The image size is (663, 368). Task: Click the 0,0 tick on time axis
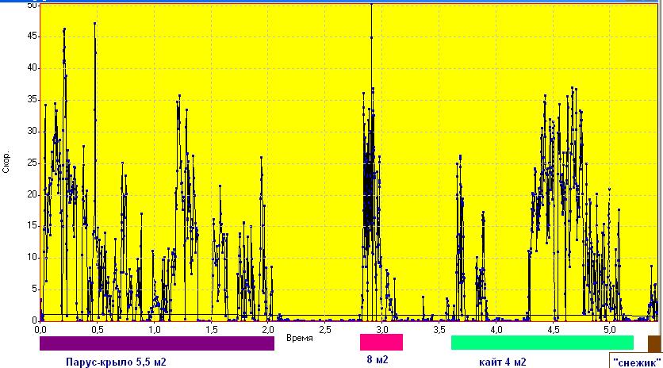pos(40,328)
